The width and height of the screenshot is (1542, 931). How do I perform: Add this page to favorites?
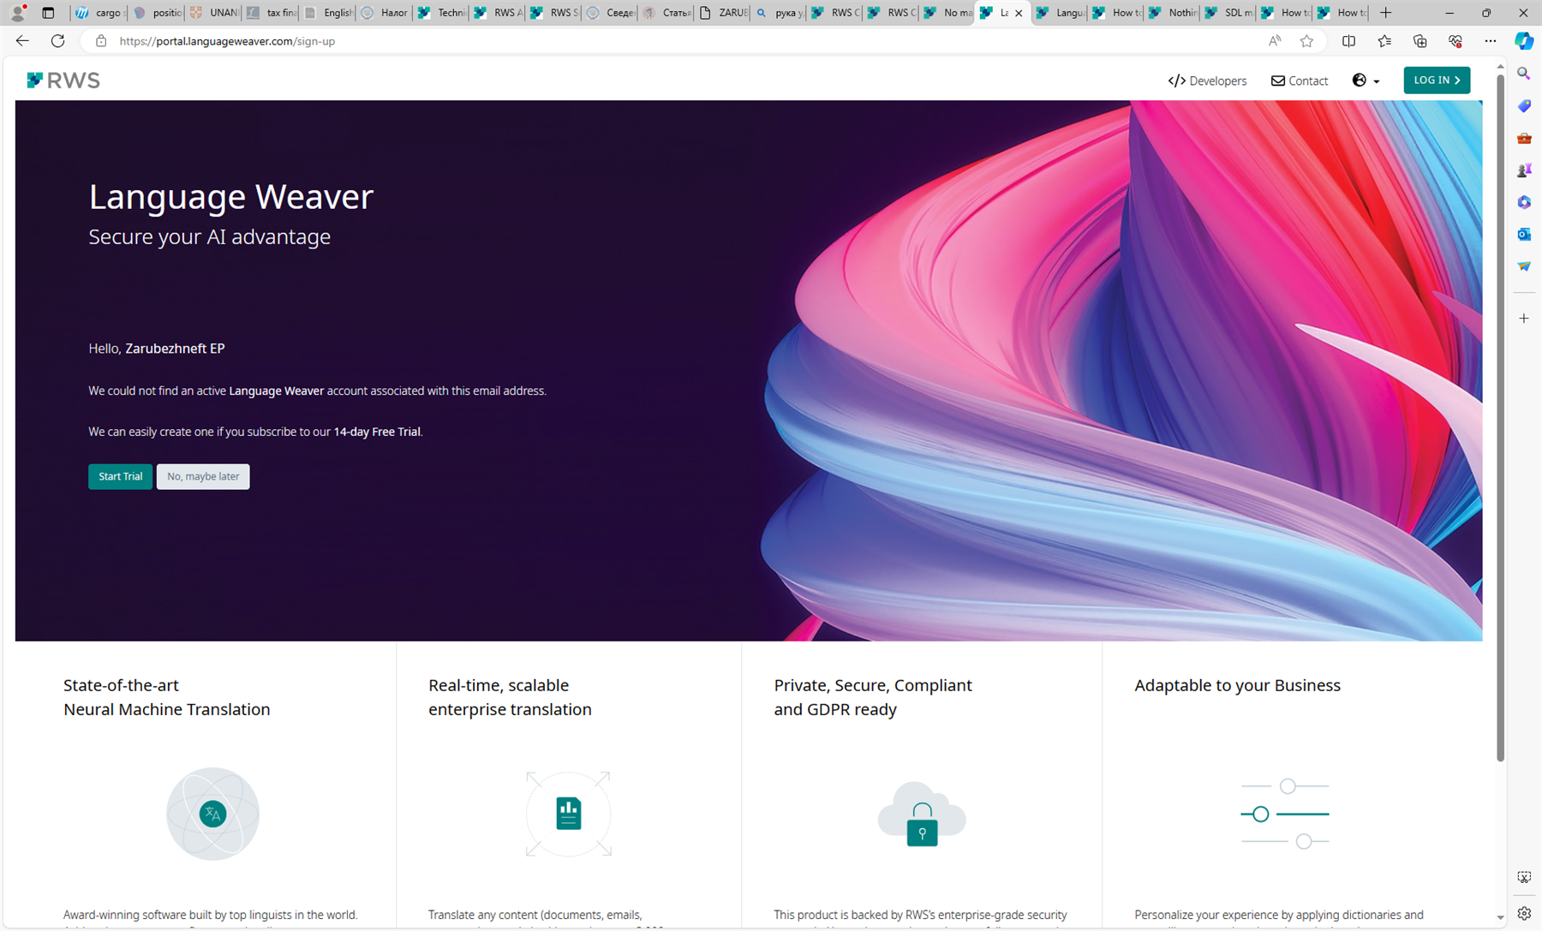click(1306, 41)
